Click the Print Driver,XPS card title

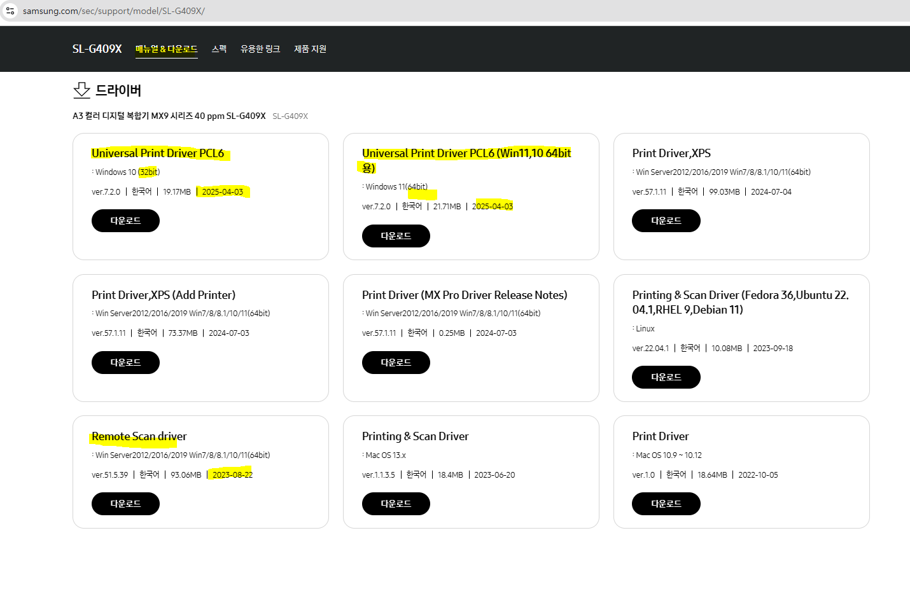(671, 153)
